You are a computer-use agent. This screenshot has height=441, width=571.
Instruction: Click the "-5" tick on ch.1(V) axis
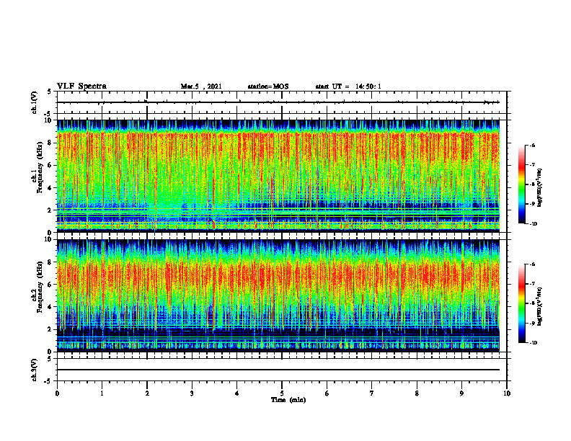tap(49, 114)
